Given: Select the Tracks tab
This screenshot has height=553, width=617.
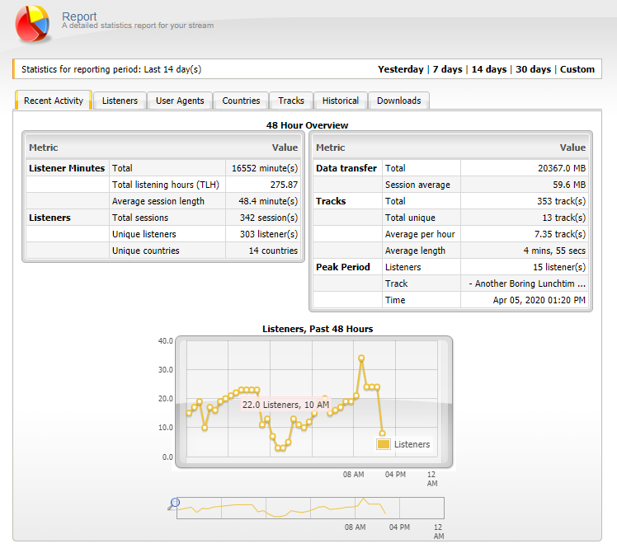Looking at the screenshot, I should (x=291, y=101).
